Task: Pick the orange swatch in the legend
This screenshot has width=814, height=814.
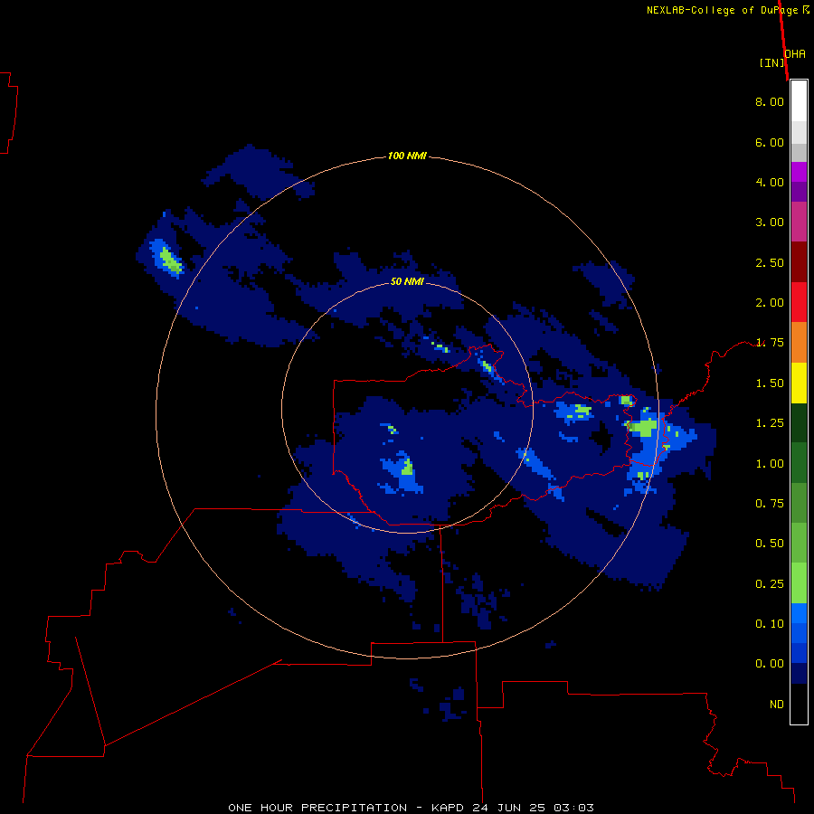Action: pos(799,343)
